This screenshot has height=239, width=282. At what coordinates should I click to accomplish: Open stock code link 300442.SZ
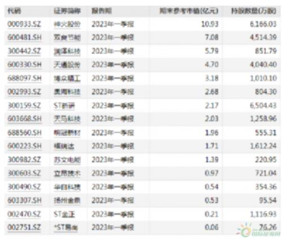coord(24,51)
